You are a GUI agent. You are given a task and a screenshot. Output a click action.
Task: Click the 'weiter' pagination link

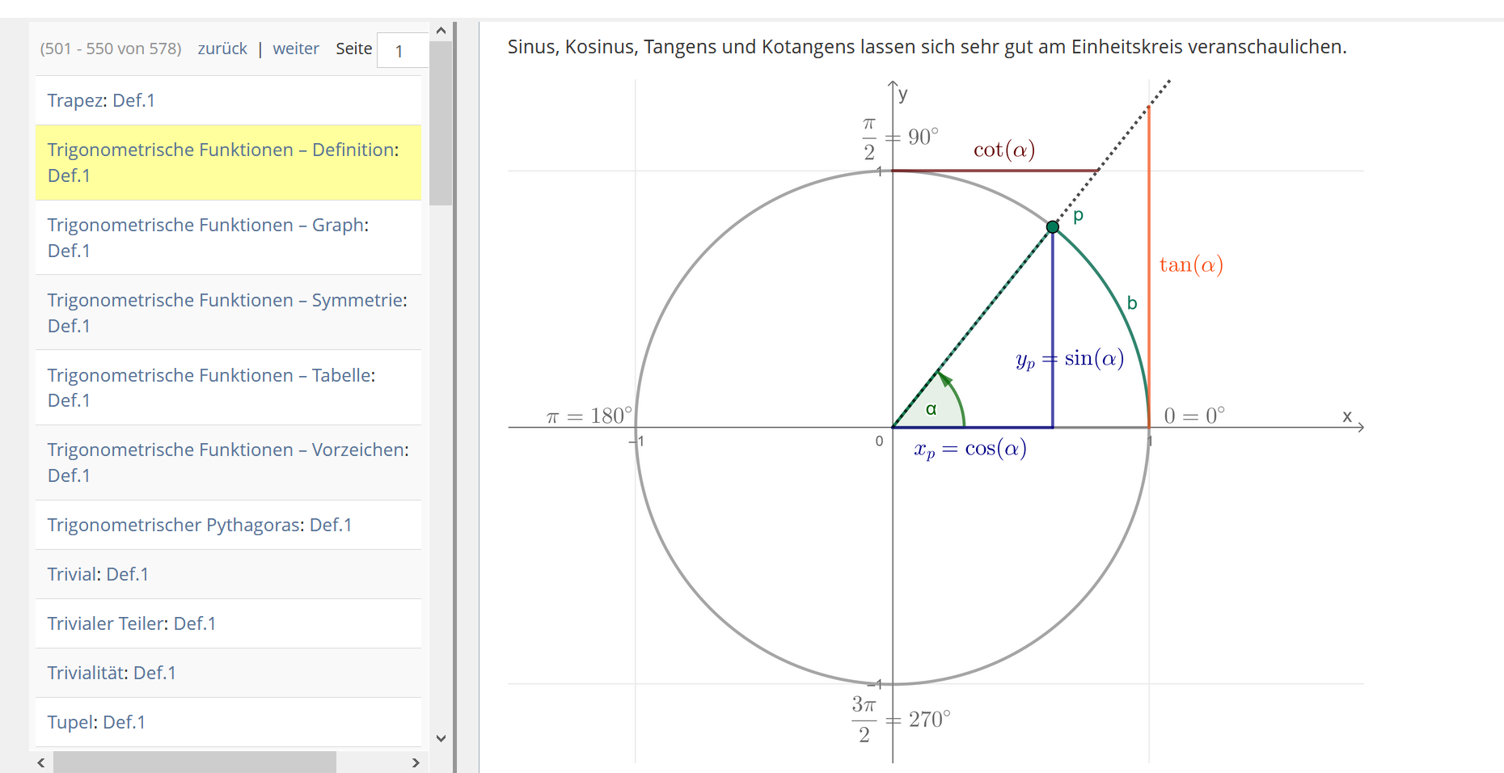point(296,49)
